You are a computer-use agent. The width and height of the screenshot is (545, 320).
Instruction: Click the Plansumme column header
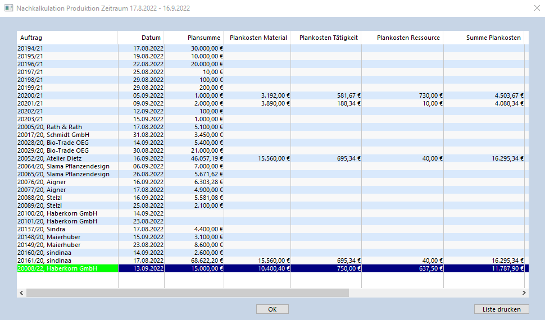194,38
